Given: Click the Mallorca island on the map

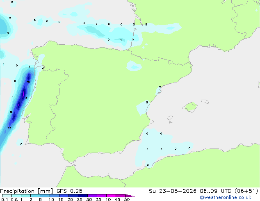Looking at the screenshot, I should tap(190, 107).
